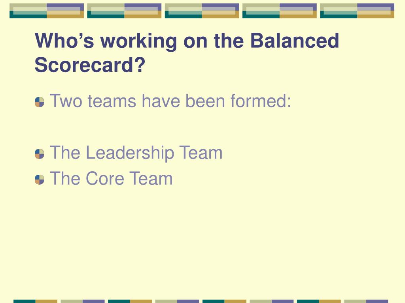Click the word Balanced in the title

coord(295,41)
